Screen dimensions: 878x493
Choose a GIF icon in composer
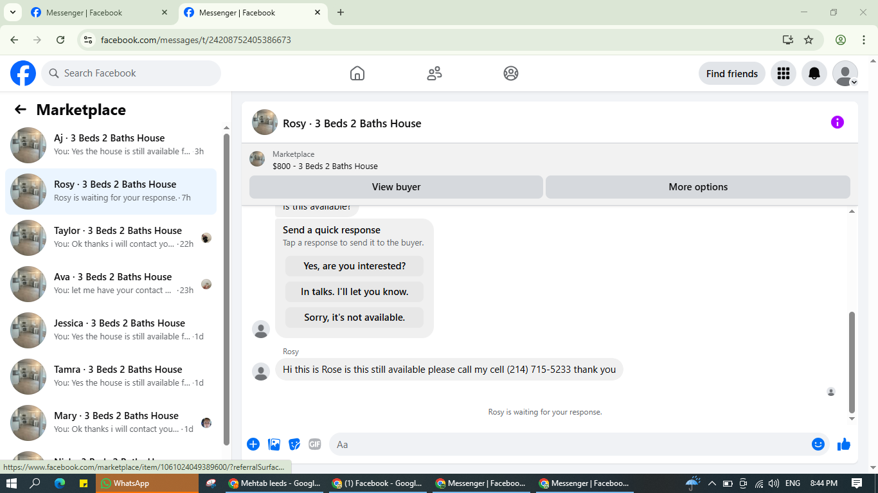(314, 444)
